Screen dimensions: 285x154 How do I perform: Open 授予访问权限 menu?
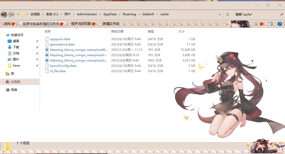(83, 24)
